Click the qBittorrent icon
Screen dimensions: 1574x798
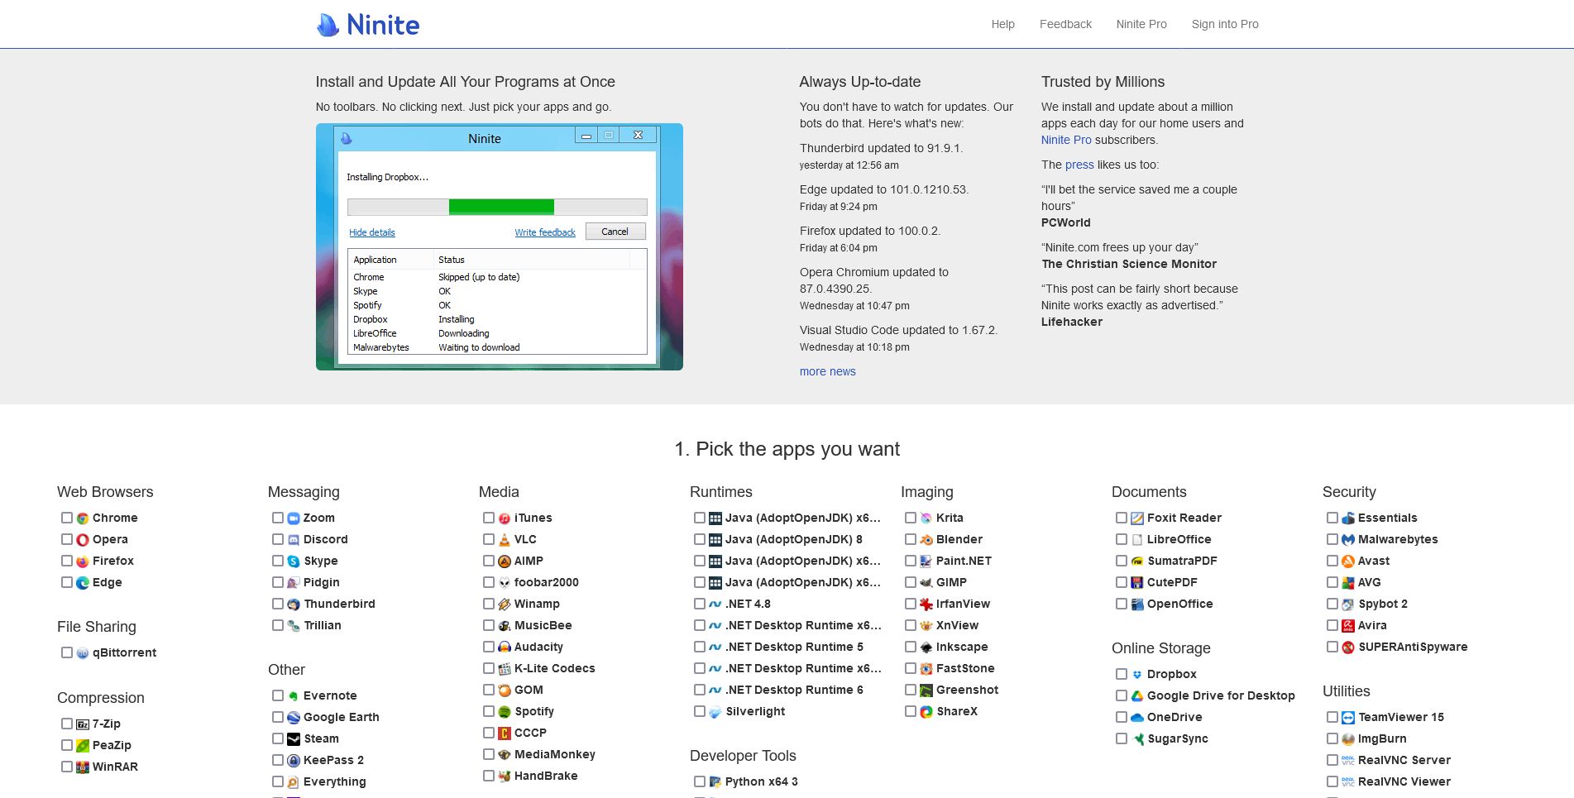tap(83, 653)
